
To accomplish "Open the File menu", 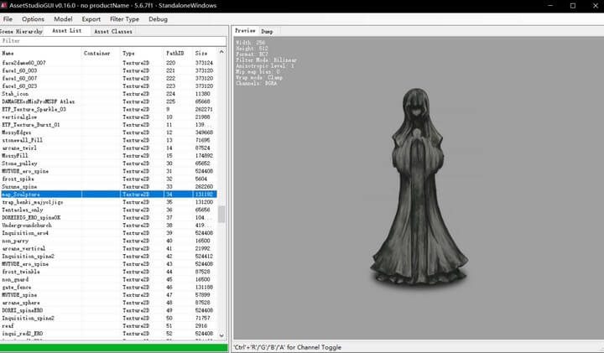I will 8,18.
